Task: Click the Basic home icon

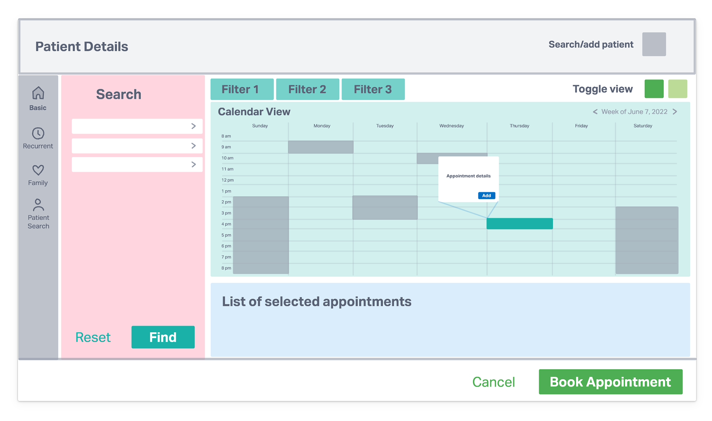Action: [x=38, y=93]
